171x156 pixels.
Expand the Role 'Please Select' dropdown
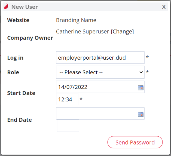100,72
